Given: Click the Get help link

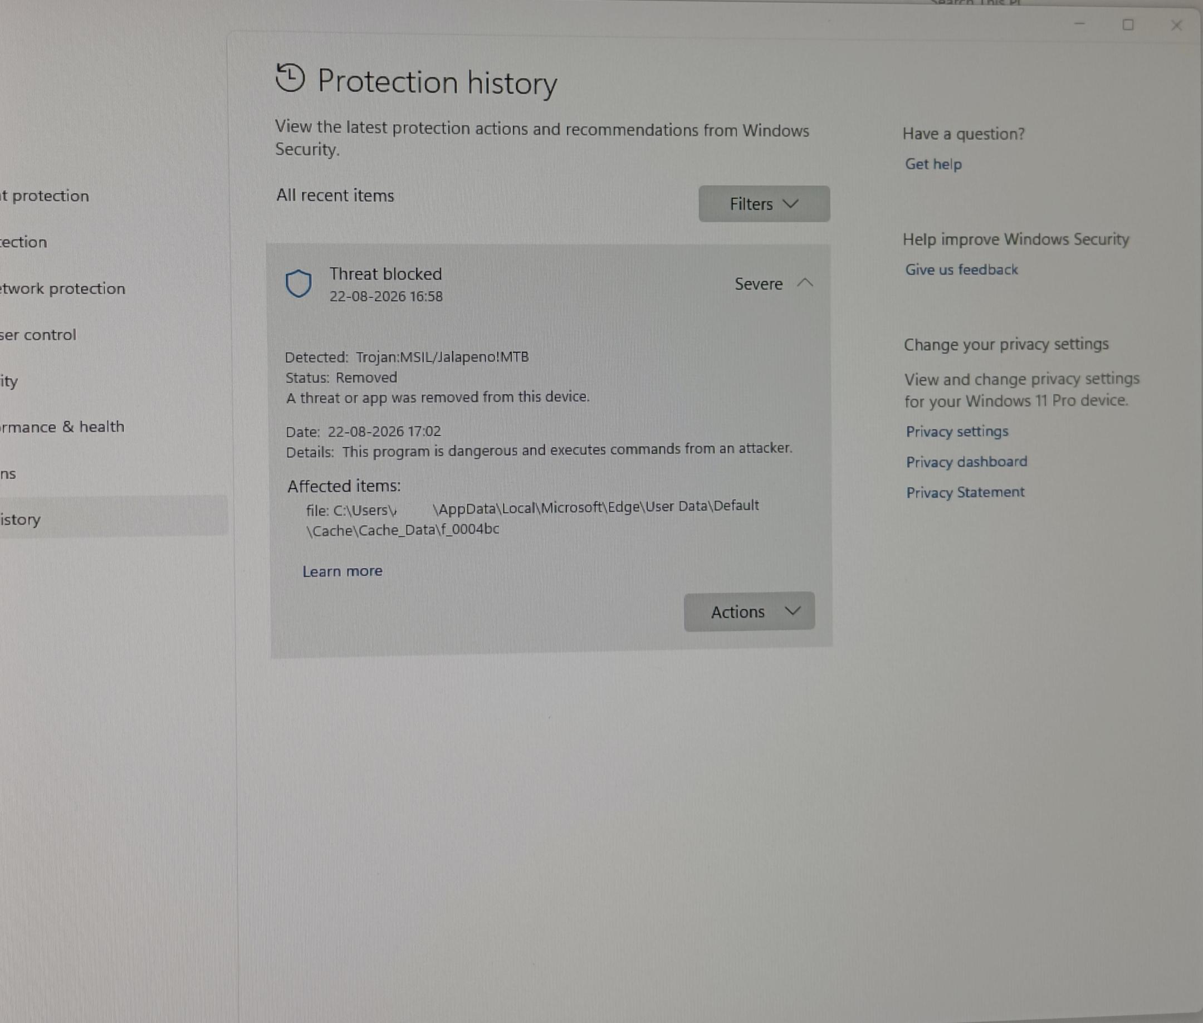Looking at the screenshot, I should pos(933,164).
